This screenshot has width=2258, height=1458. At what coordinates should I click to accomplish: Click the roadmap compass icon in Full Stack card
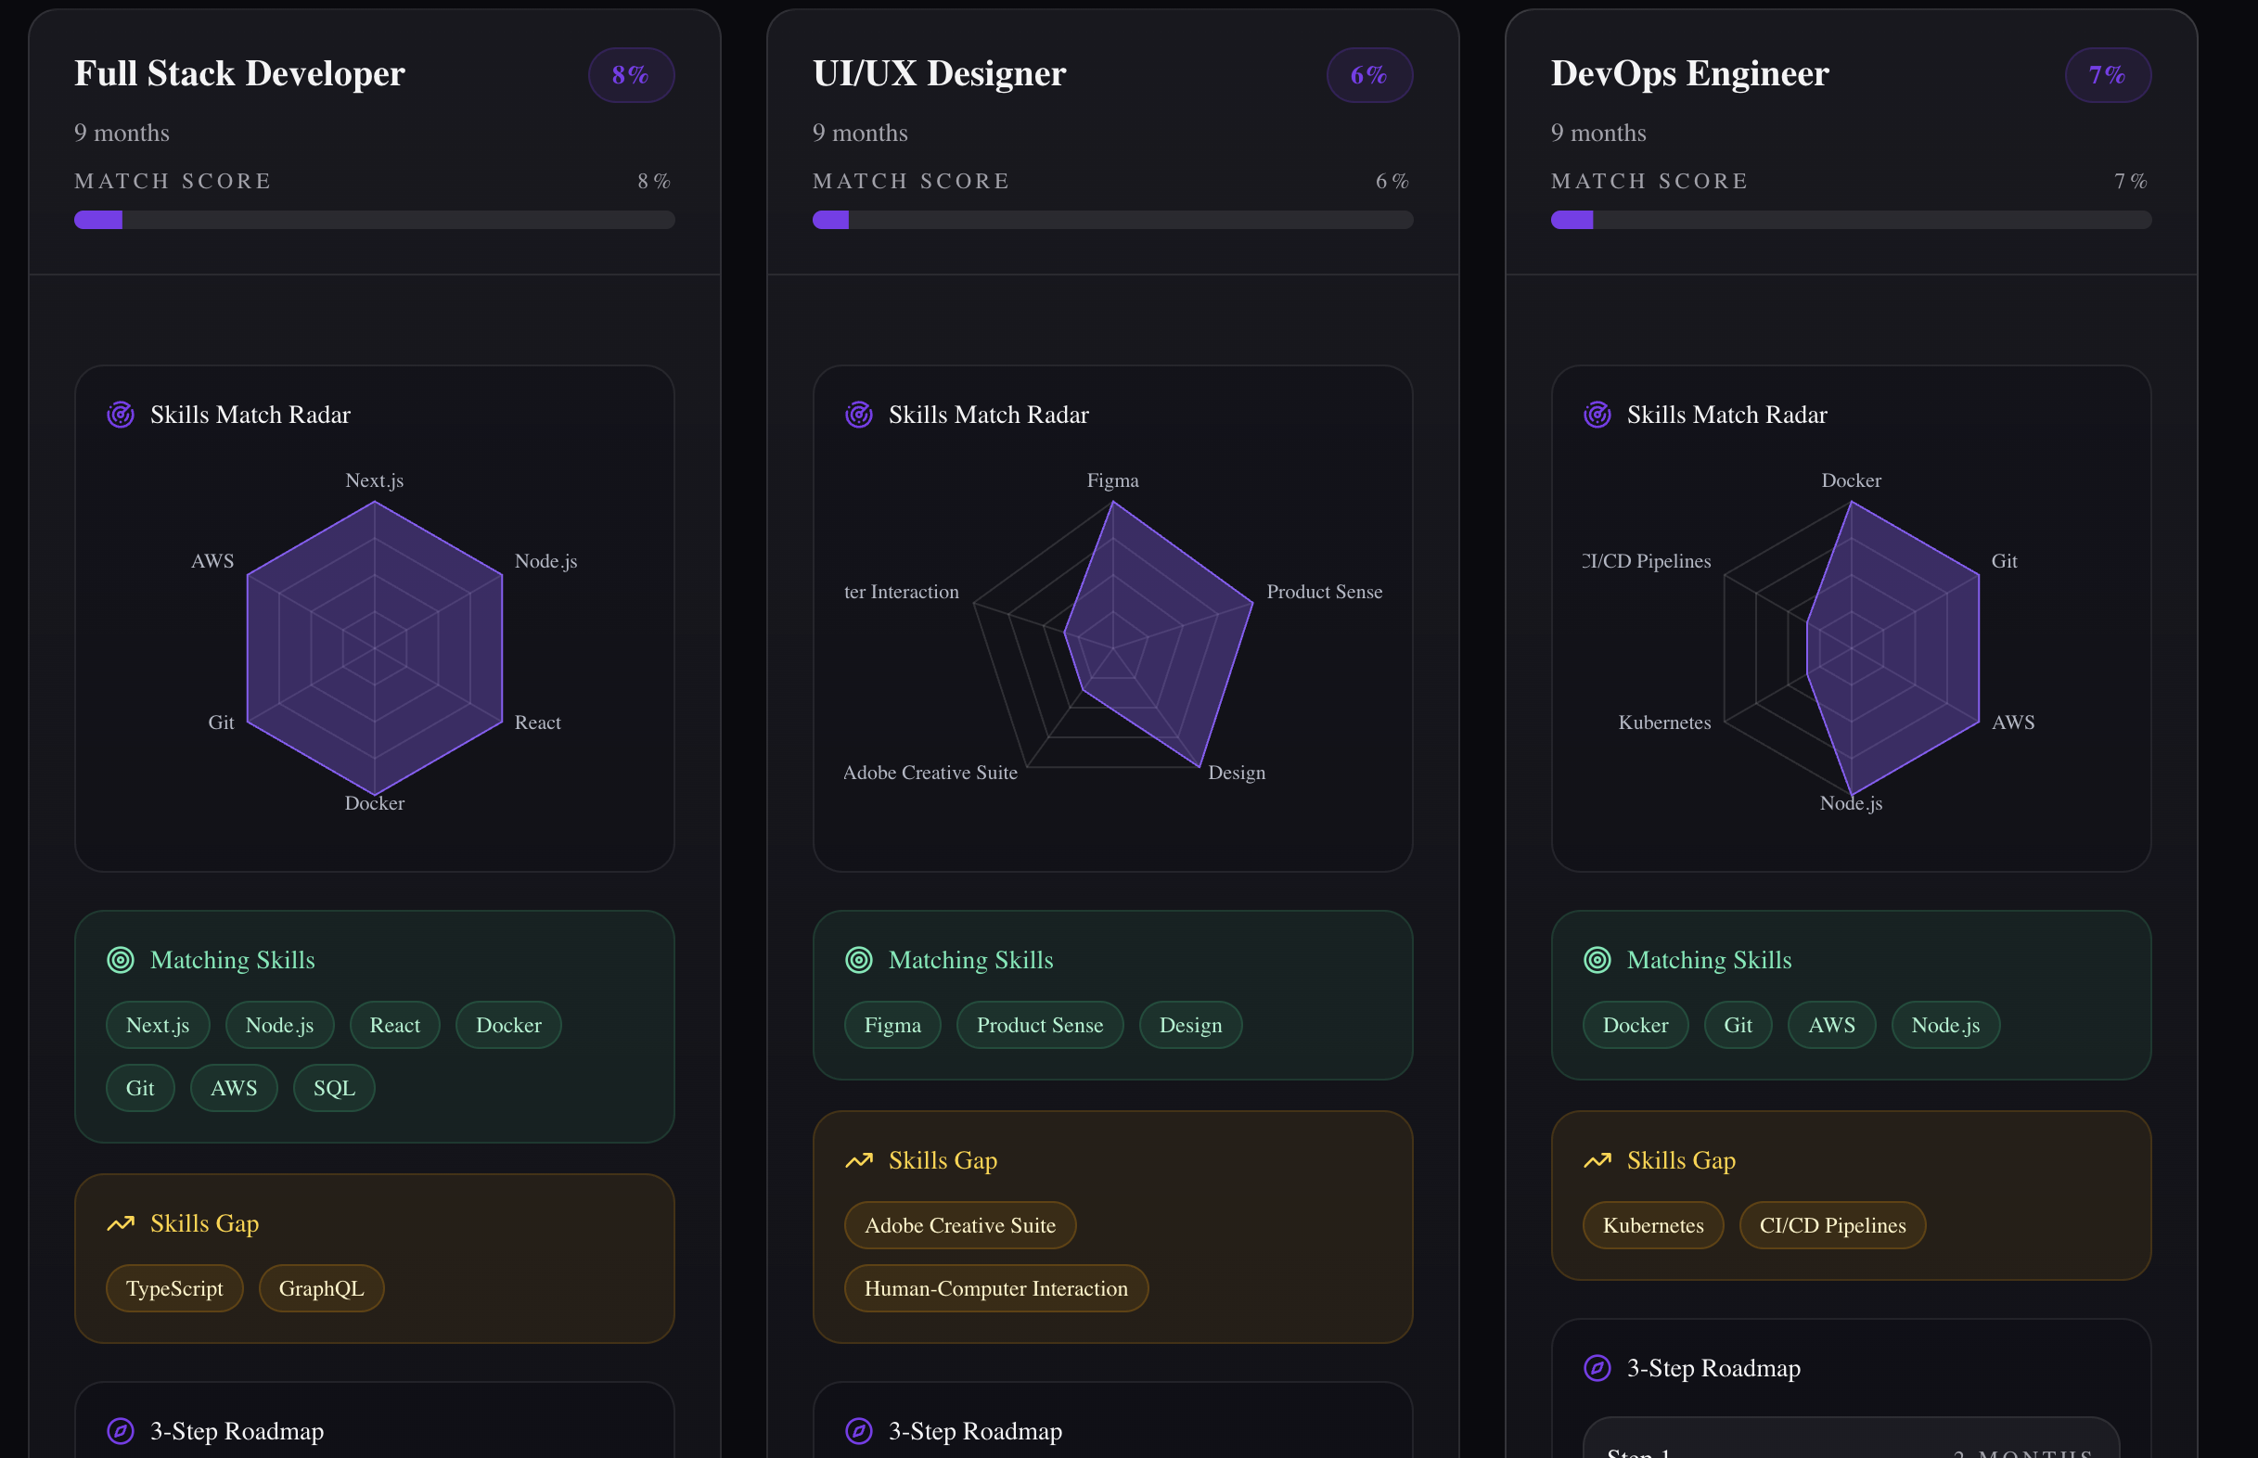pyautogui.click(x=121, y=1430)
